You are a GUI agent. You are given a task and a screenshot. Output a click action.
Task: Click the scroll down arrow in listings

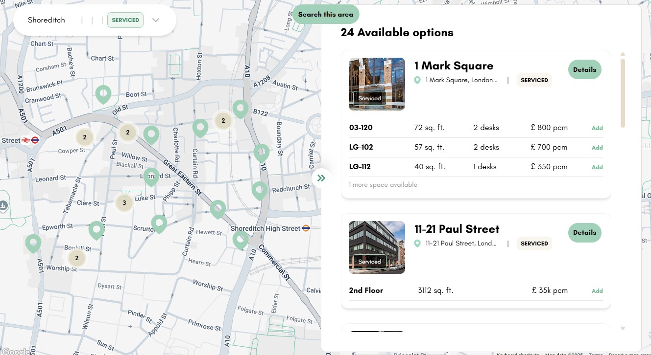pyautogui.click(x=623, y=329)
